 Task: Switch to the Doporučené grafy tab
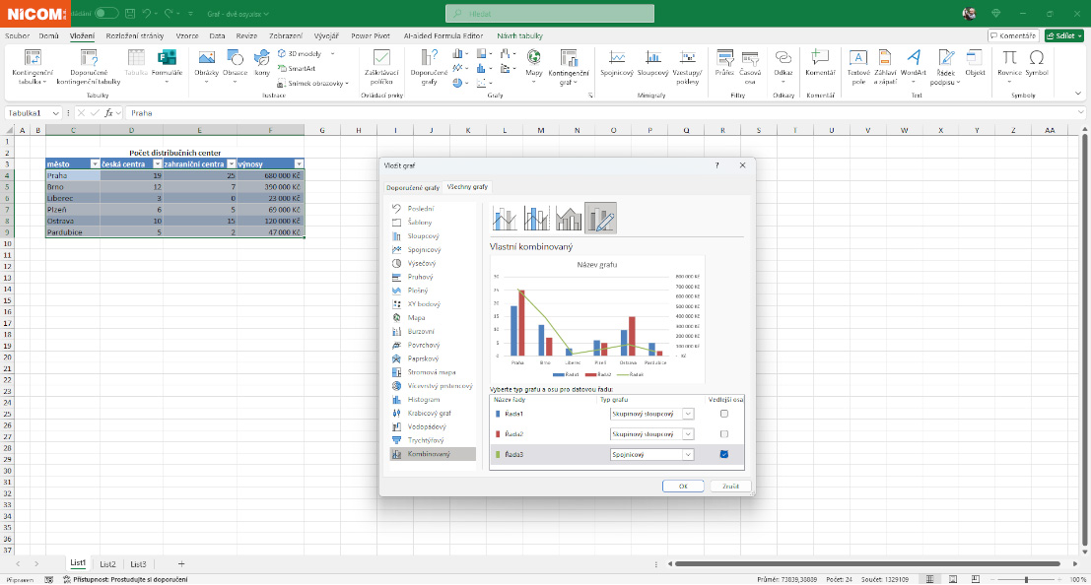pyautogui.click(x=412, y=186)
